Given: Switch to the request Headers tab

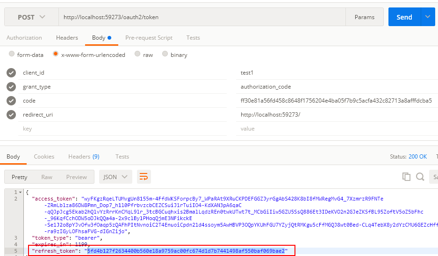Looking at the screenshot, I should point(67,38).
